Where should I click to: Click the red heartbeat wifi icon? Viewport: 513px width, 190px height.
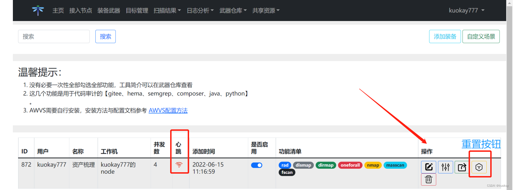coord(179,165)
